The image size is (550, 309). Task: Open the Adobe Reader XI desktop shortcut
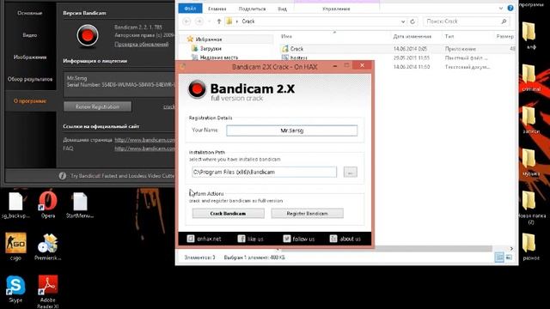(x=48, y=292)
